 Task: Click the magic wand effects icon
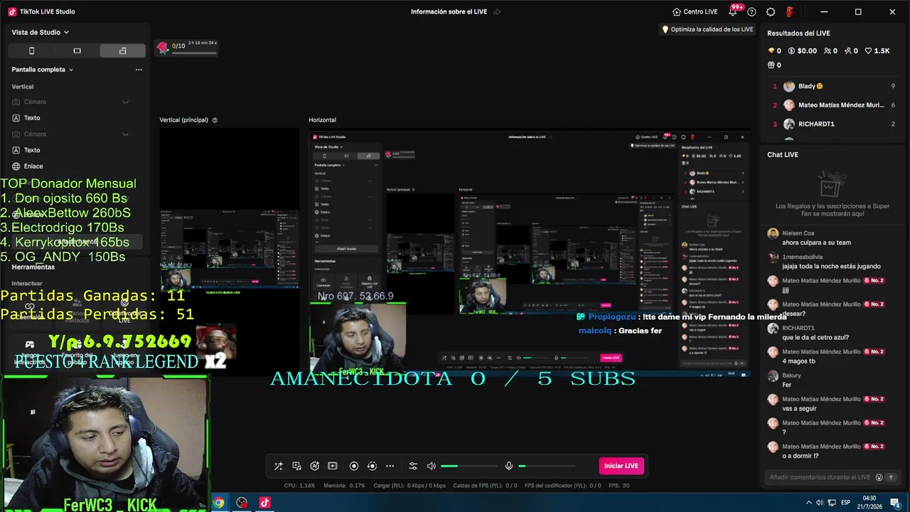tap(279, 466)
